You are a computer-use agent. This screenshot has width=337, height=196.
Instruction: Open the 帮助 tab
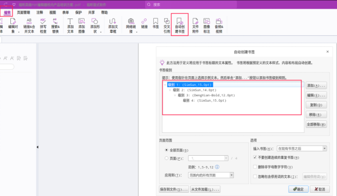(105, 13)
